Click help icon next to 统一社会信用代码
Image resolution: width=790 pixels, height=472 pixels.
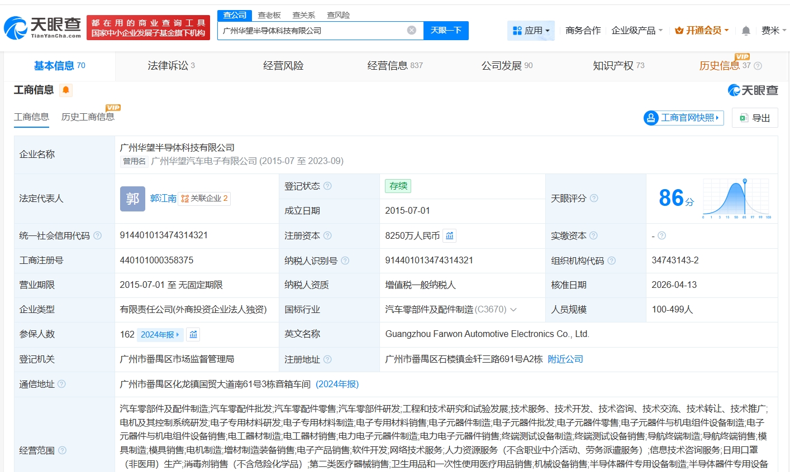pos(98,236)
